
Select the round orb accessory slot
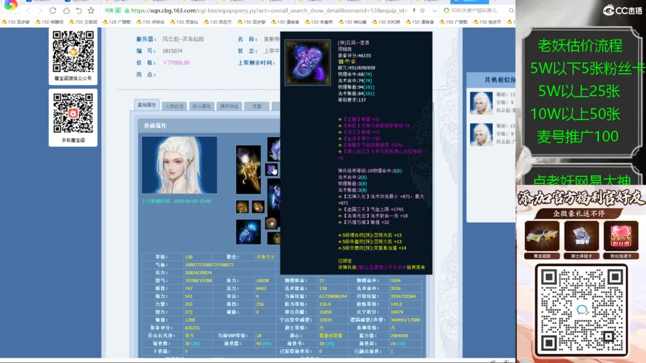[x=272, y=223]
